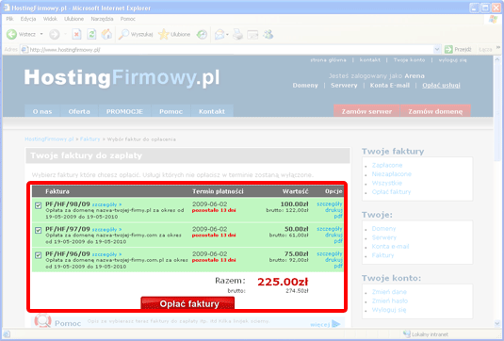504x341 pixels.
Task: Open the Ulubione menu in menu bar
Action: [x=73, y=19]
